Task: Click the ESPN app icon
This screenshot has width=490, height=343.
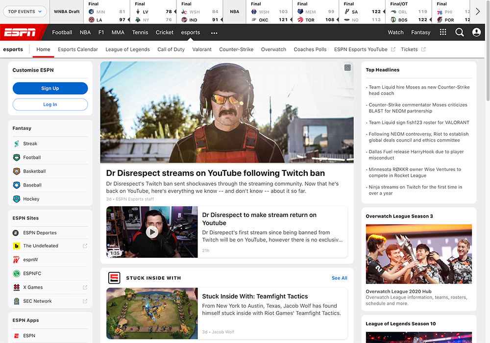Action: [16, 336]
